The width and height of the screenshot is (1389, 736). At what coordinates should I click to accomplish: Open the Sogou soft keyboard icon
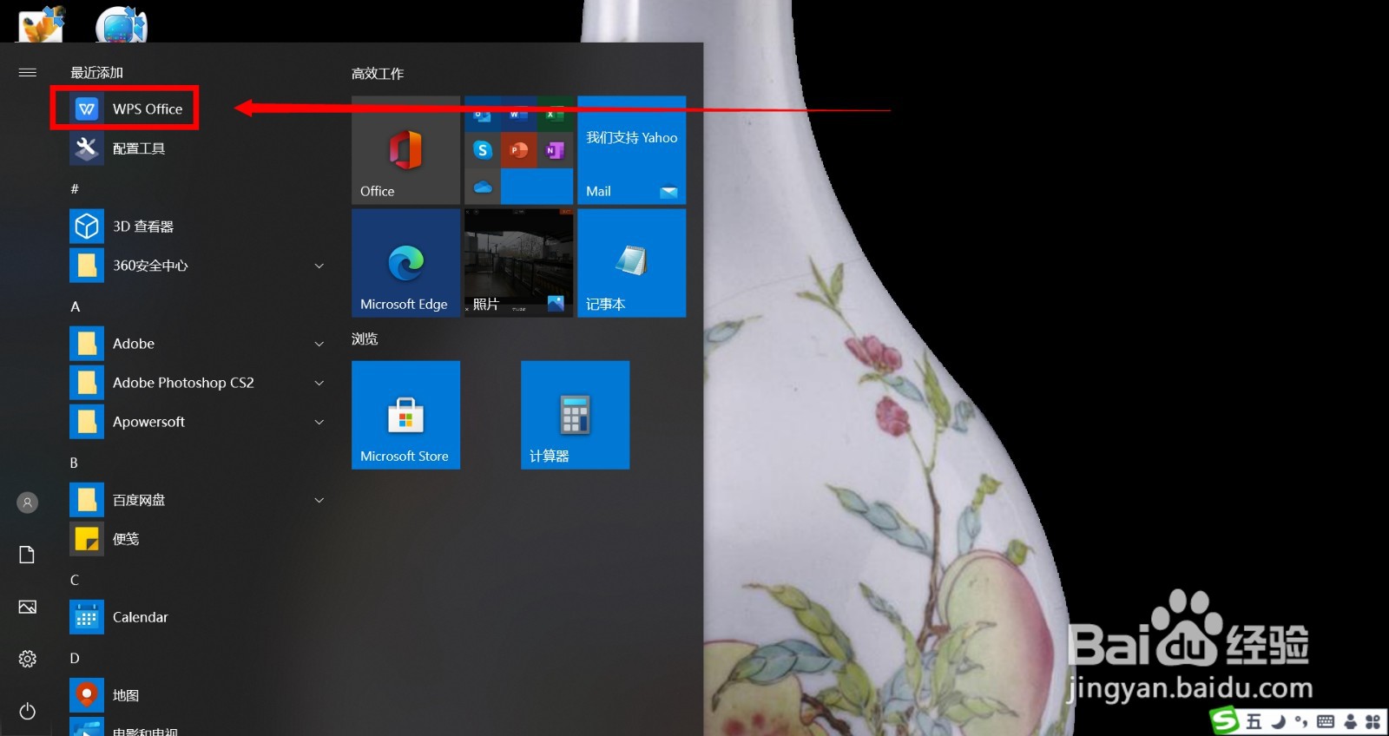[x=1326, y=721]
